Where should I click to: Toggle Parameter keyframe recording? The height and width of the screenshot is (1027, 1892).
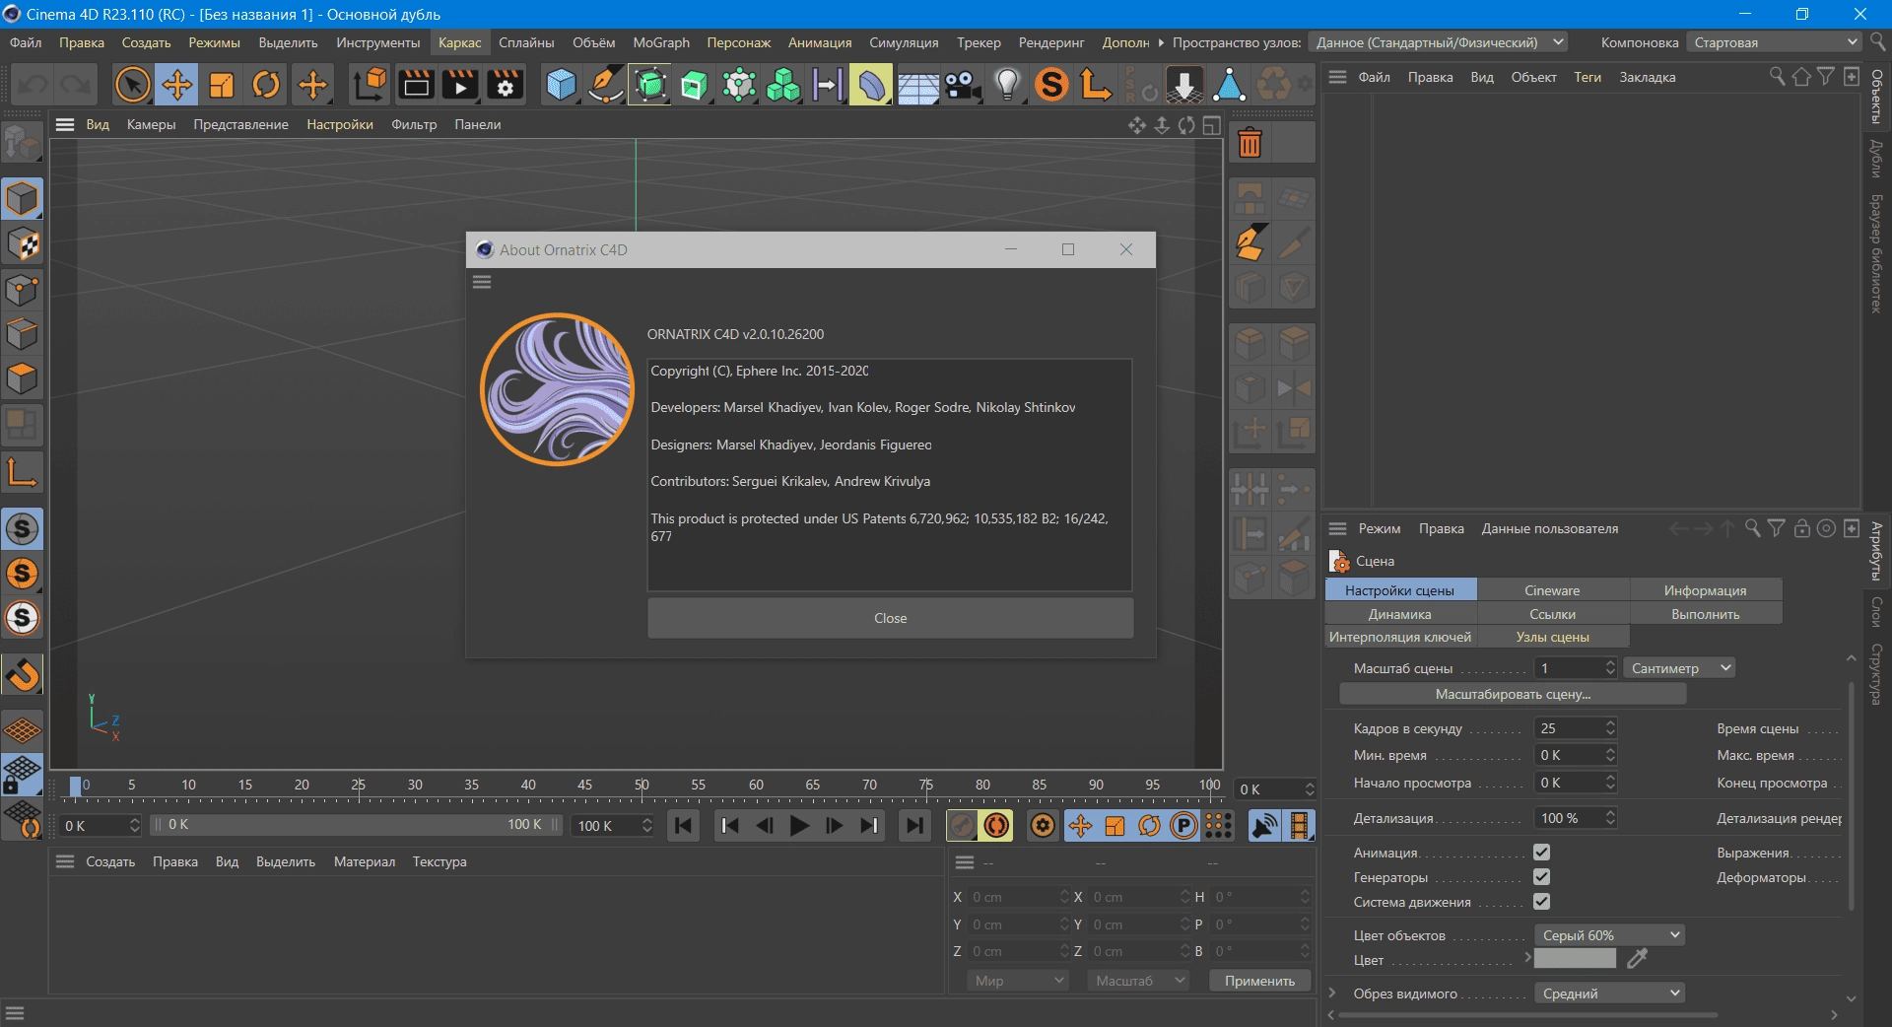tap(1183, 826)
